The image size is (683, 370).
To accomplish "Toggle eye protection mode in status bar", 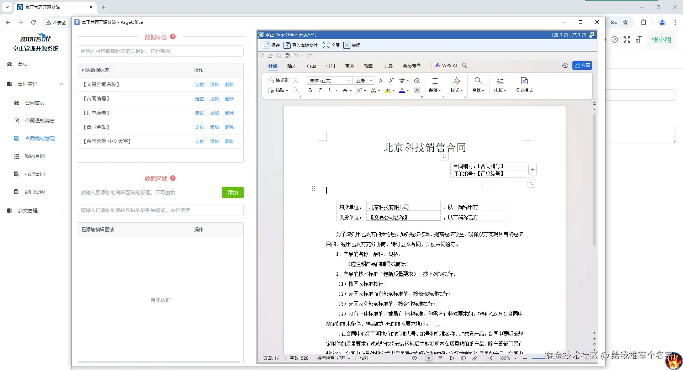I will pos(414,358).
